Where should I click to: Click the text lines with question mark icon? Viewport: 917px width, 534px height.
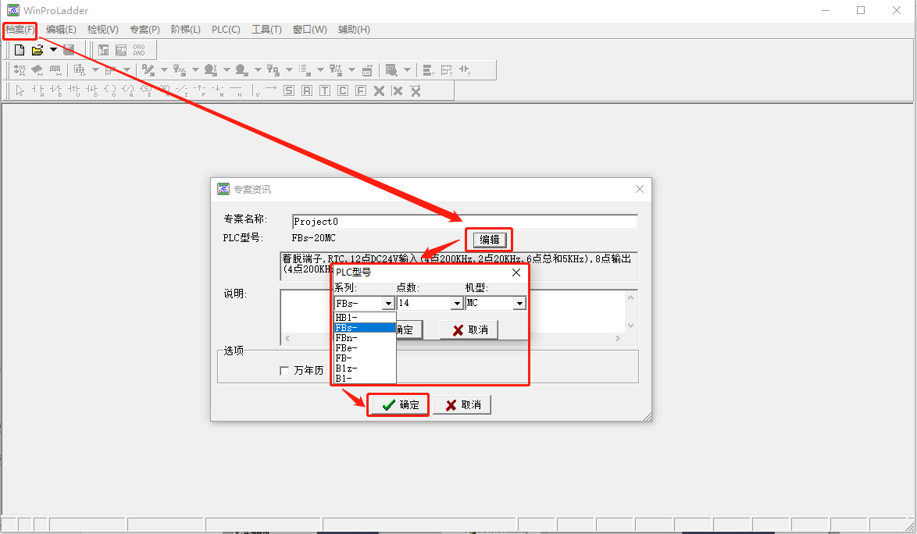pyautogui.click(x=429, y=70)
